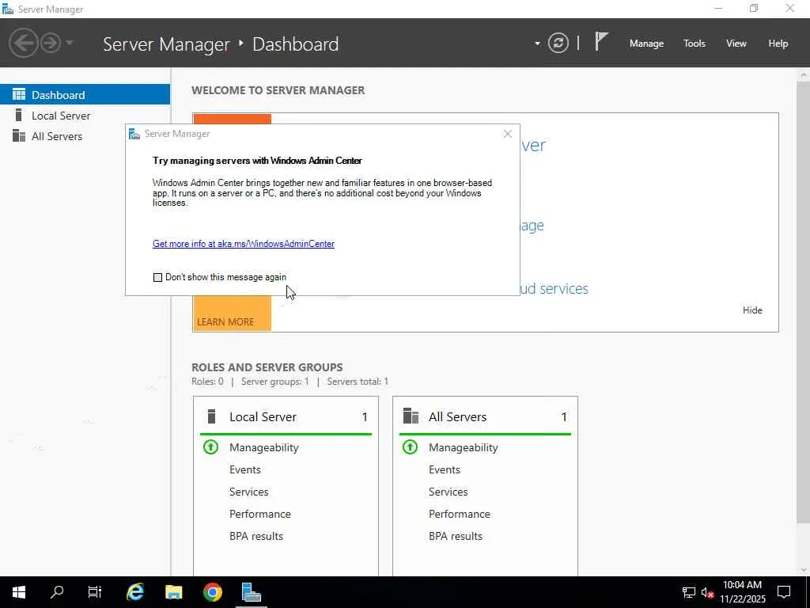Click Local Server Manageability green status icon

(x=210, y=446)
